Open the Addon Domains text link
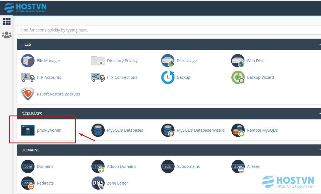 122,166
